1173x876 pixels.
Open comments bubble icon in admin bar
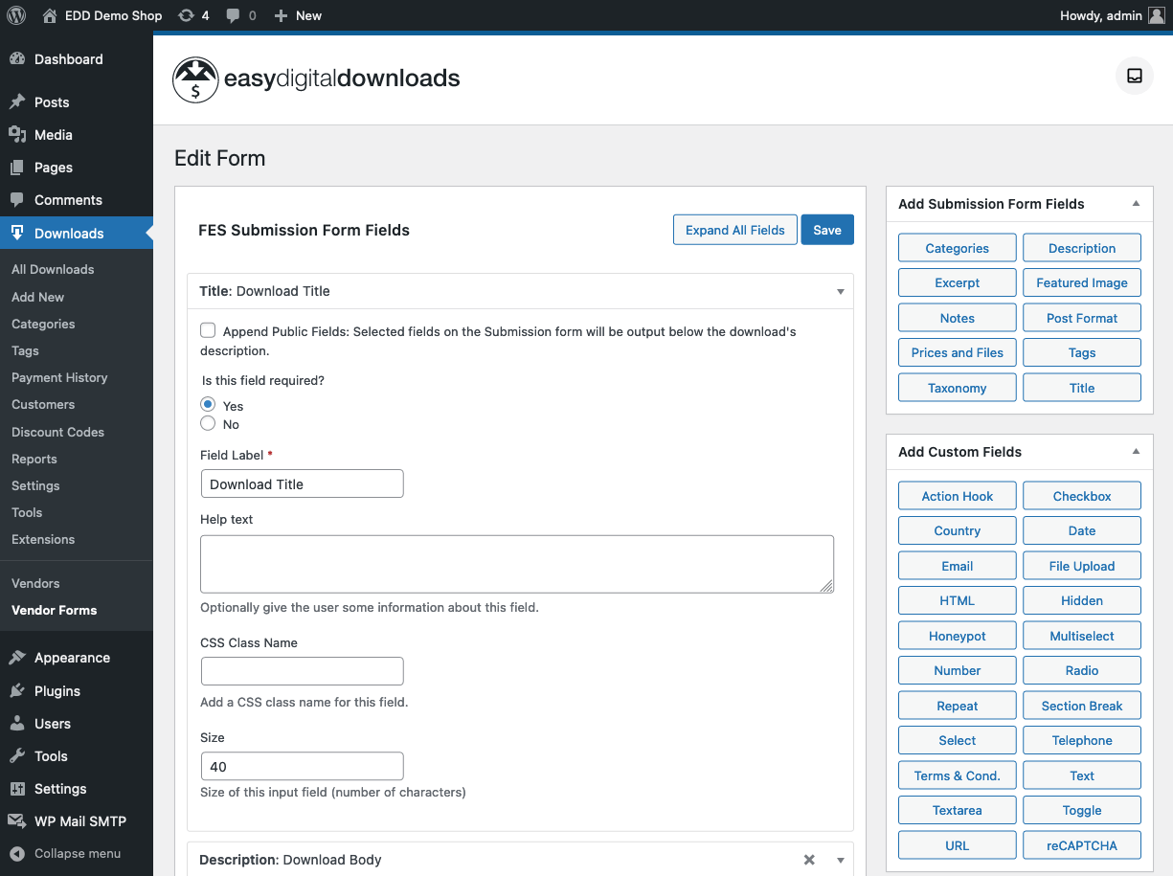tap(234, 15)
